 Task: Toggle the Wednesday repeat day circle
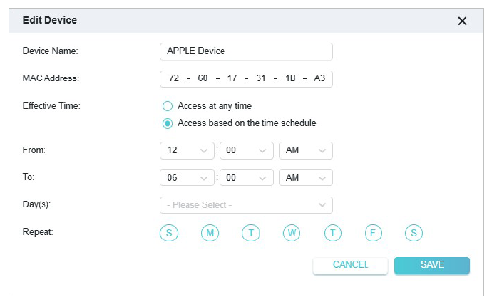(291, 232)
